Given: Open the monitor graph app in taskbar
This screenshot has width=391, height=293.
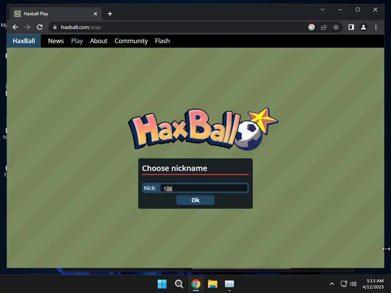Looking at the screenshot, I should tap(229, 284).
